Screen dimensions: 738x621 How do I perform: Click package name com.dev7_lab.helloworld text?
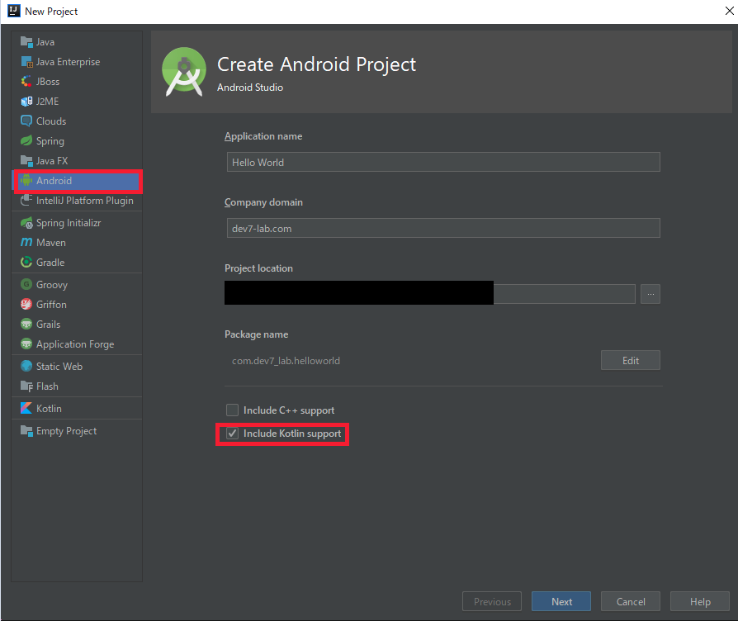pyautogui.click(x=286, y=361)
